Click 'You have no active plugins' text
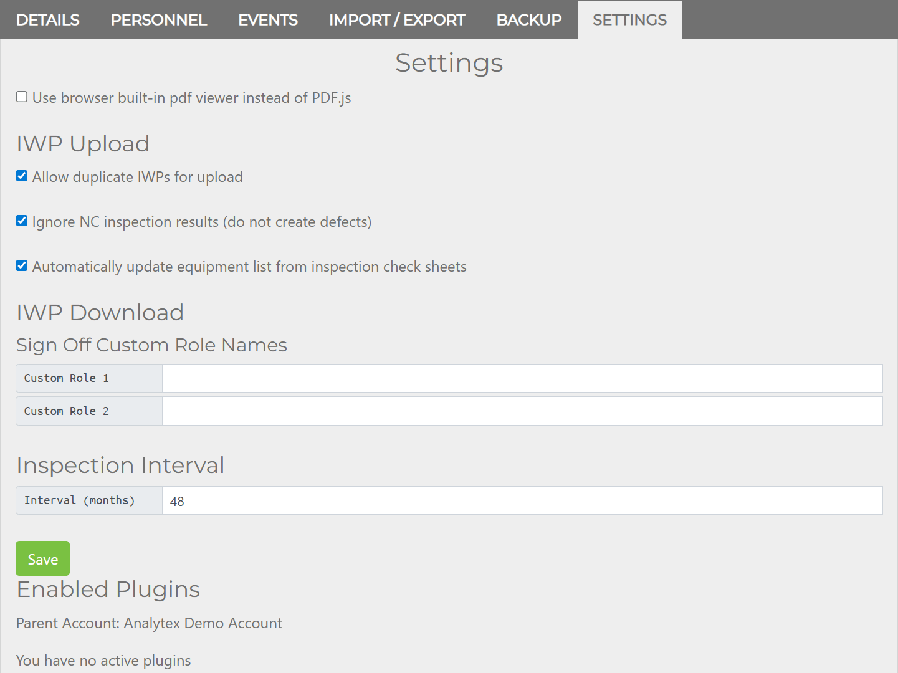Image resolution: width=898 pixels, height=673 pixels. 103,661
